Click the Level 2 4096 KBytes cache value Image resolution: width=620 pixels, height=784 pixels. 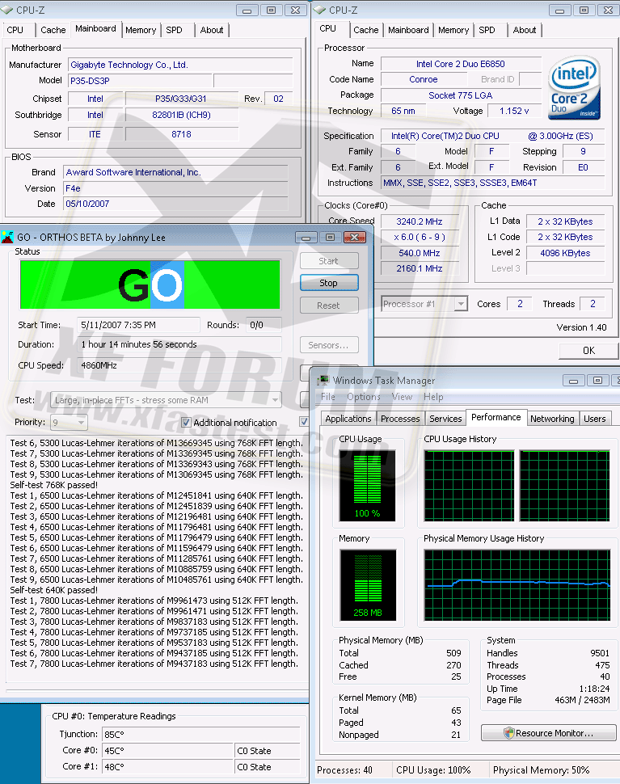(566, 253)
